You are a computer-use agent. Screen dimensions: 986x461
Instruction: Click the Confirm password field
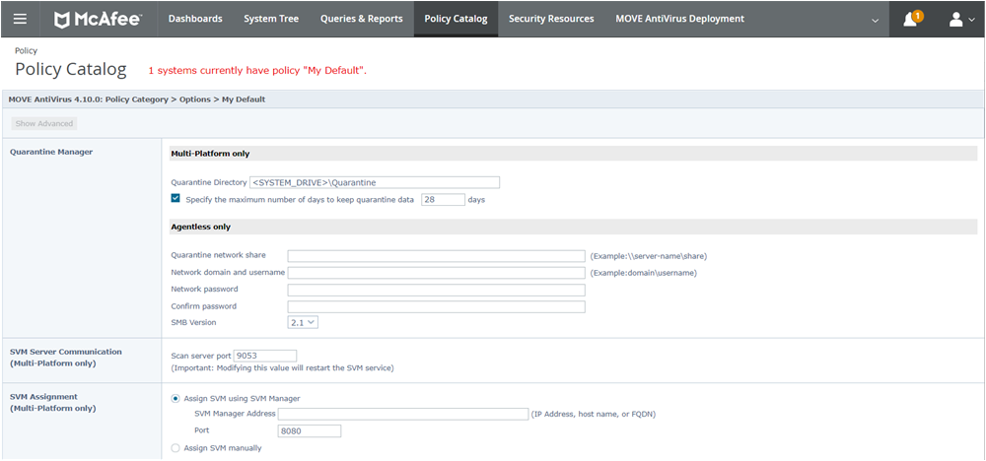click(437, 306)
